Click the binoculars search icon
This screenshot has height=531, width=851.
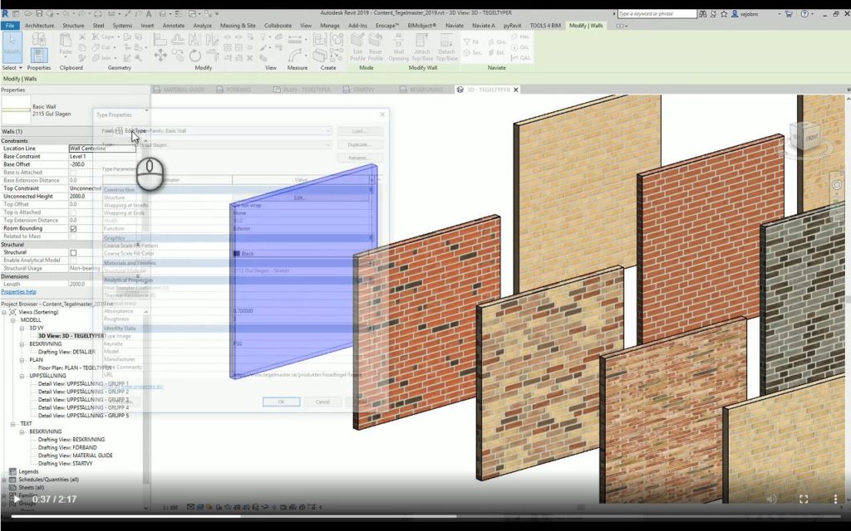pos(703,14)
